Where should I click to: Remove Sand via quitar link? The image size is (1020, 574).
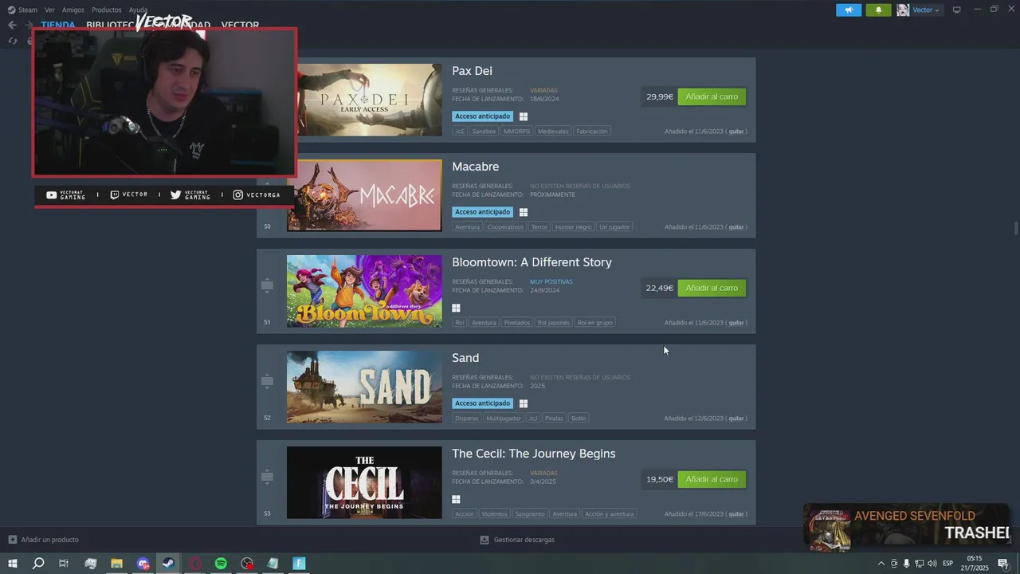click(x=736, y=419)
